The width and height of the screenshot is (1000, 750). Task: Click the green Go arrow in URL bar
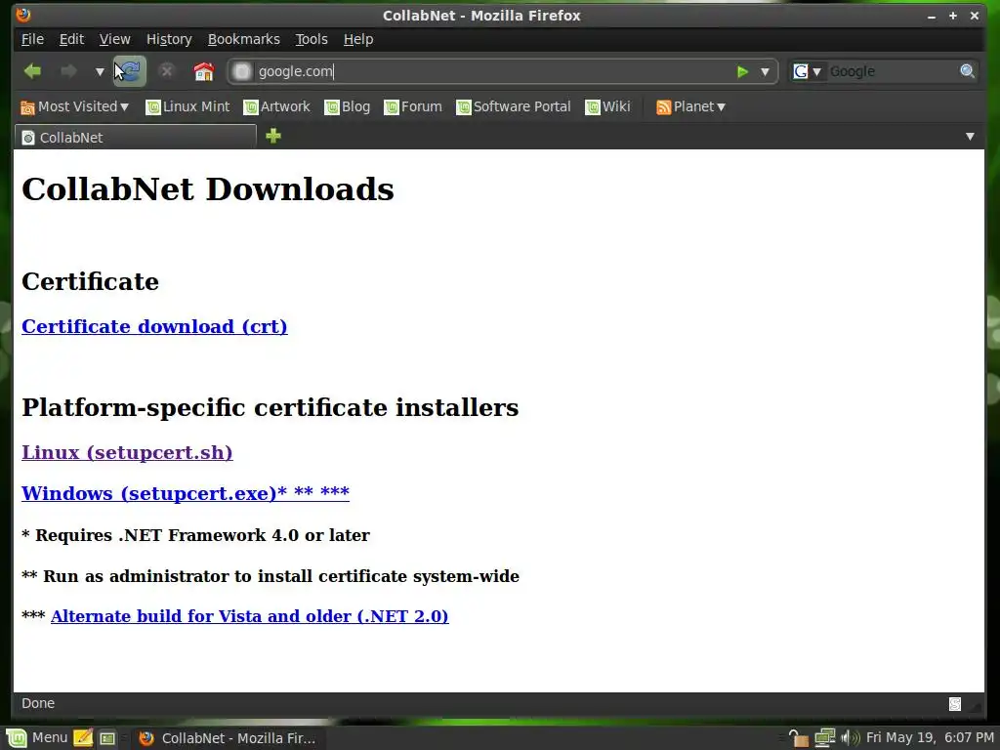[x=742, y=71]
